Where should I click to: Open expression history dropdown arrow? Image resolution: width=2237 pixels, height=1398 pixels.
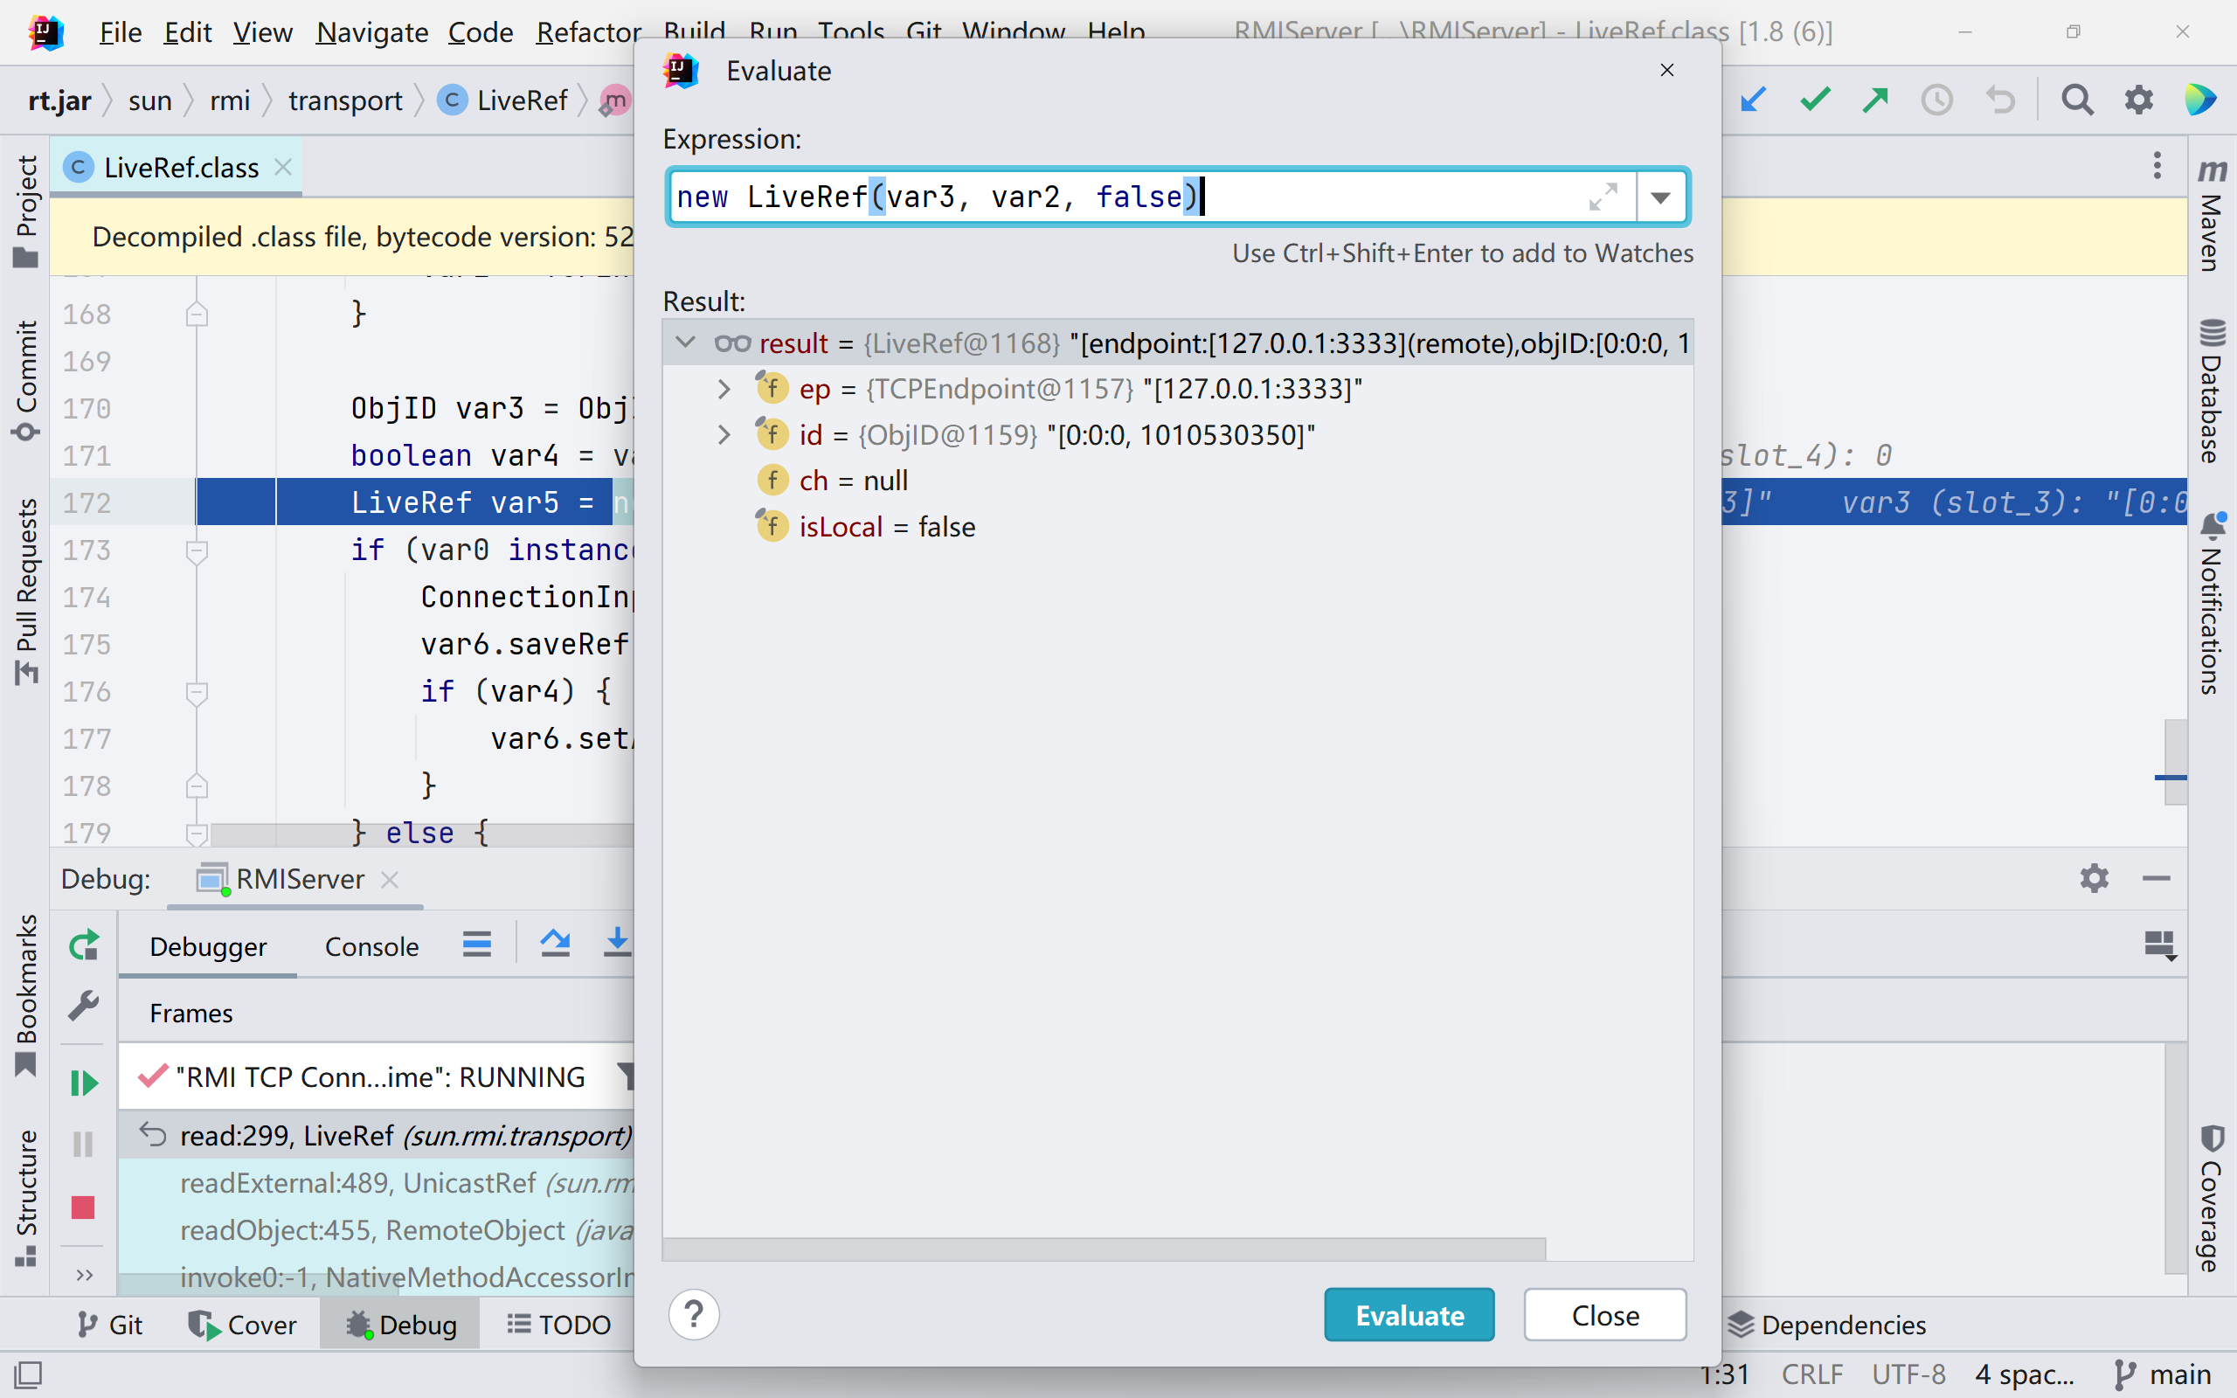click(x=1661, y=197)
